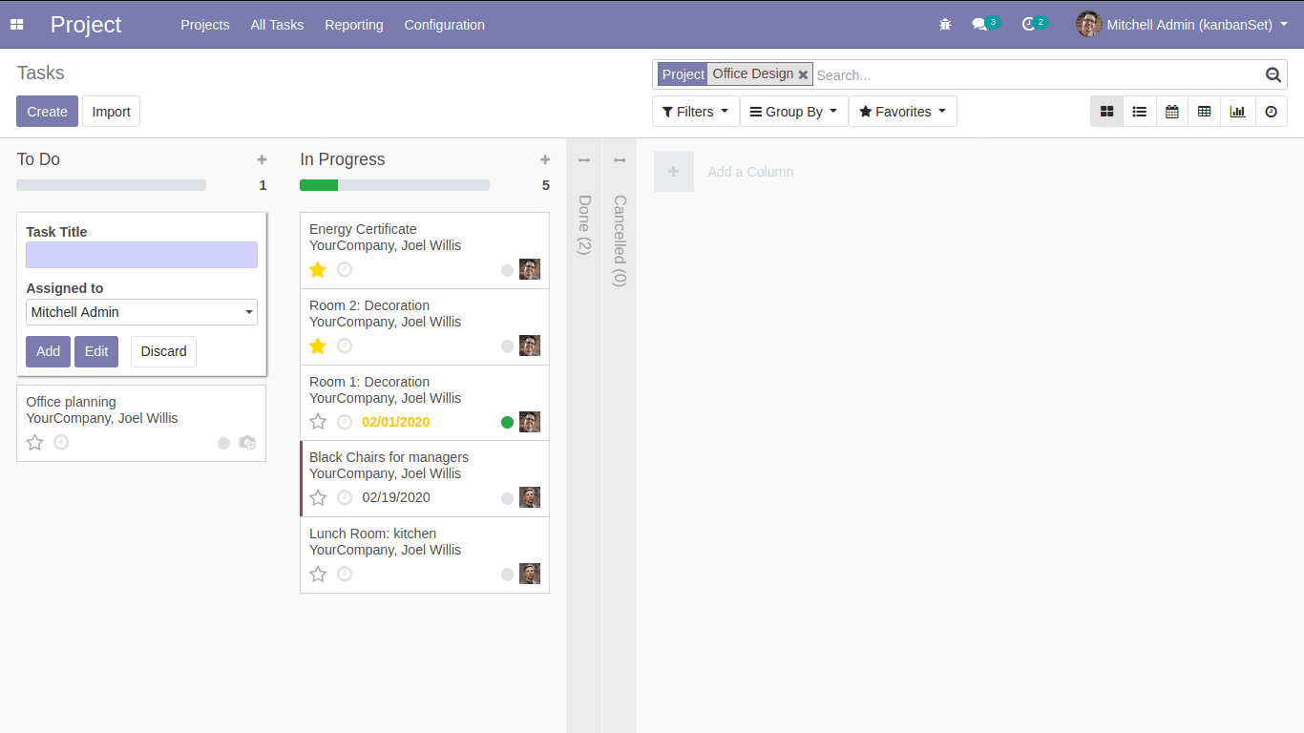
Task: Open activity clock on Black Chairs card
Action: pos(345,497)
